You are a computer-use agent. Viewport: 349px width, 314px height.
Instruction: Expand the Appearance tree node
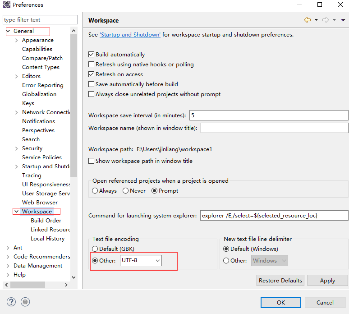(x=17, y=40)
